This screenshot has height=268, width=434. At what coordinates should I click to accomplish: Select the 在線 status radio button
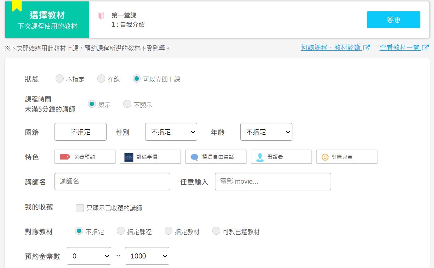point(101,79)
